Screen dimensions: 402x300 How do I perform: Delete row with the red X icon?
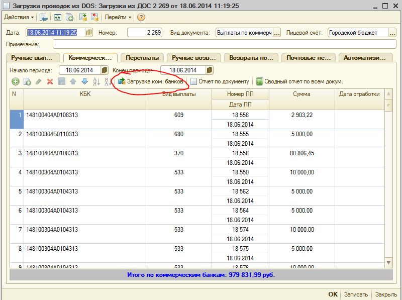pyautogui.click(x=50, y=81)
